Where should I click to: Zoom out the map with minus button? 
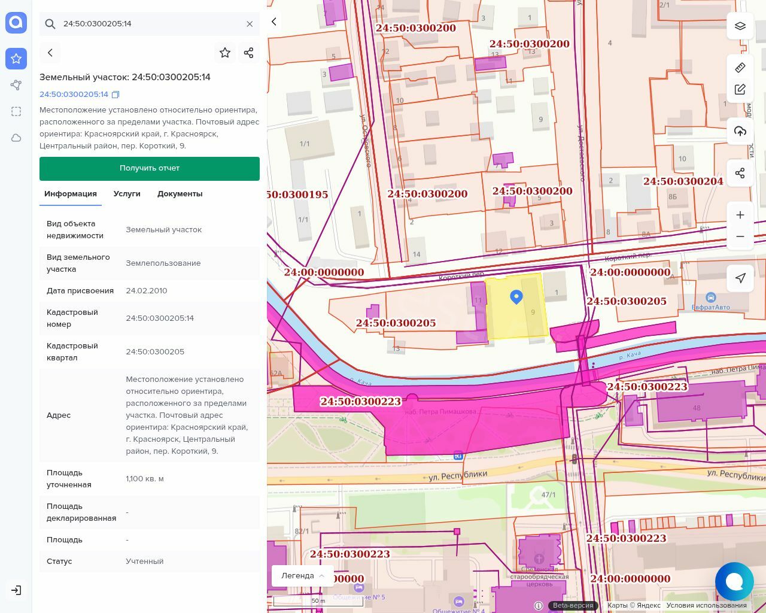pyautogui.click(x=740, y=236)
